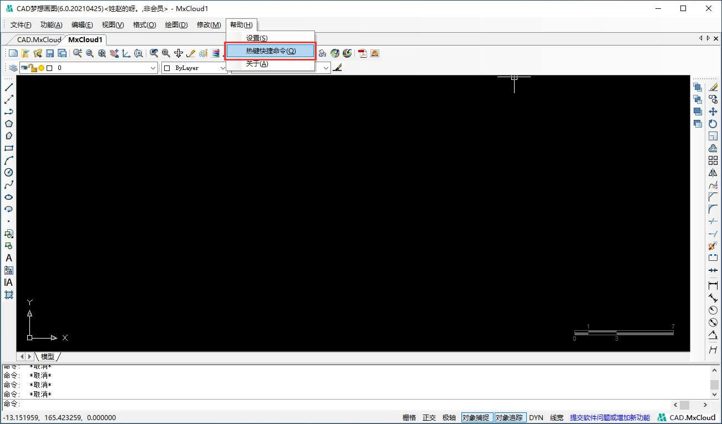Click the 模型 model tab button

[x=48, y=356]
